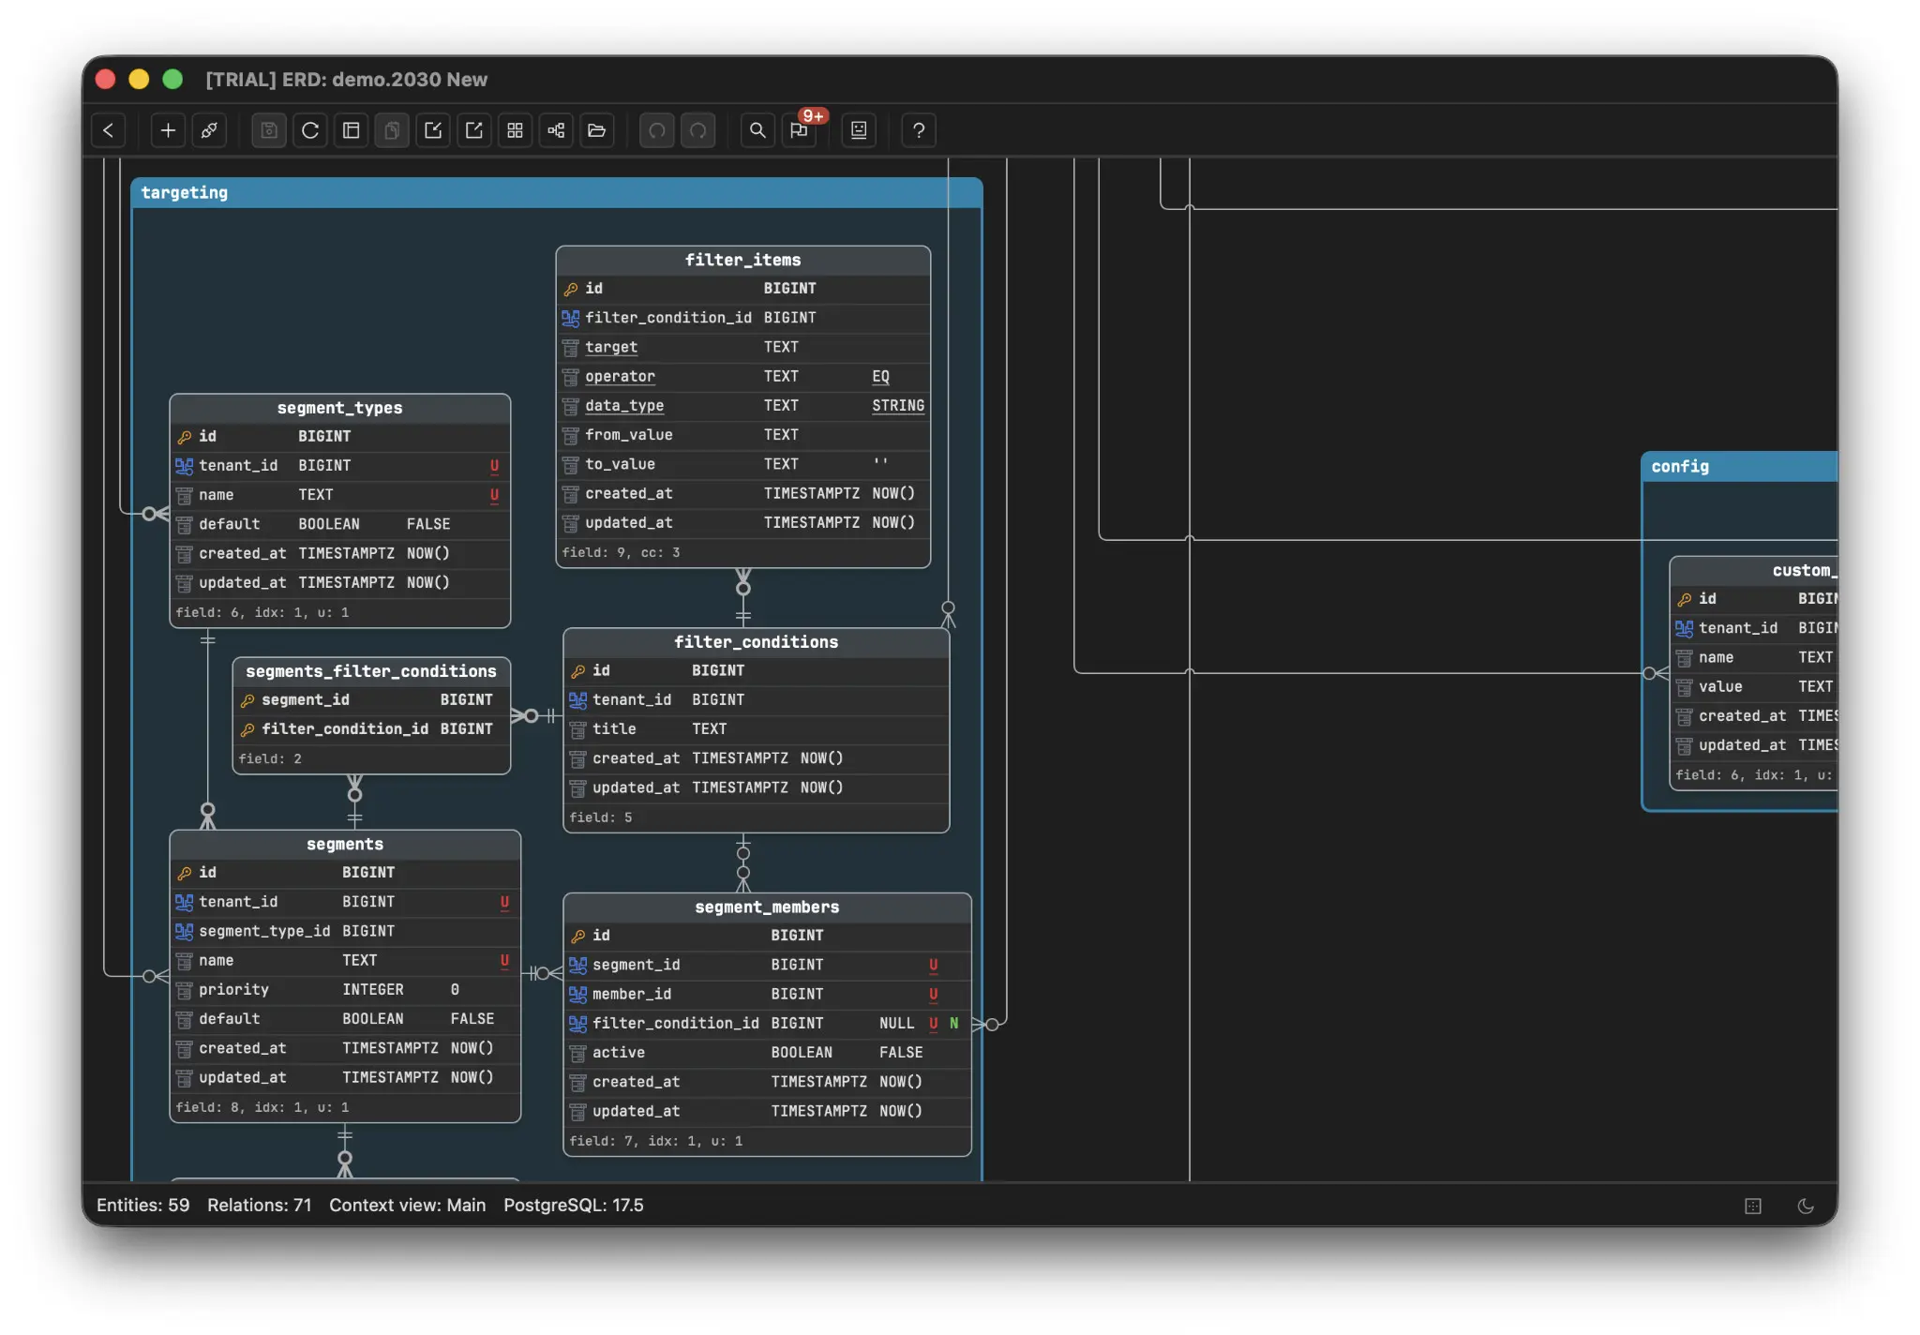Select the segment_types table header

[340, 408]
